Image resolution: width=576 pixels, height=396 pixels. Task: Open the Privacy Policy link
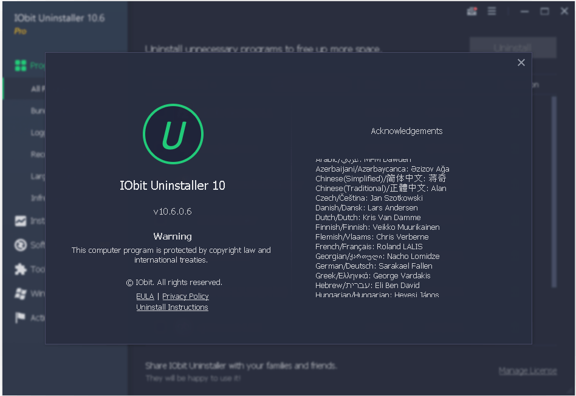pyautogui.click(x=185, y=297)
